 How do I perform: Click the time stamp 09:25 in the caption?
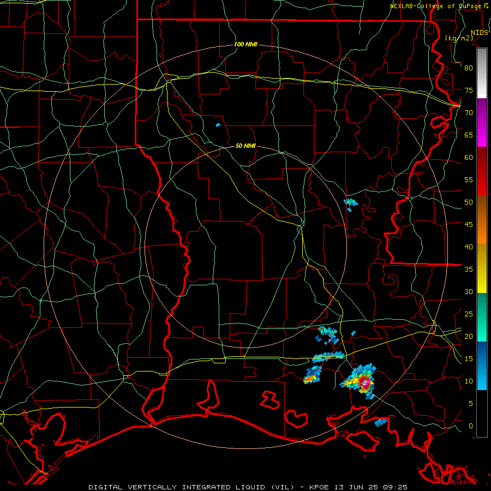pos(394,487)
